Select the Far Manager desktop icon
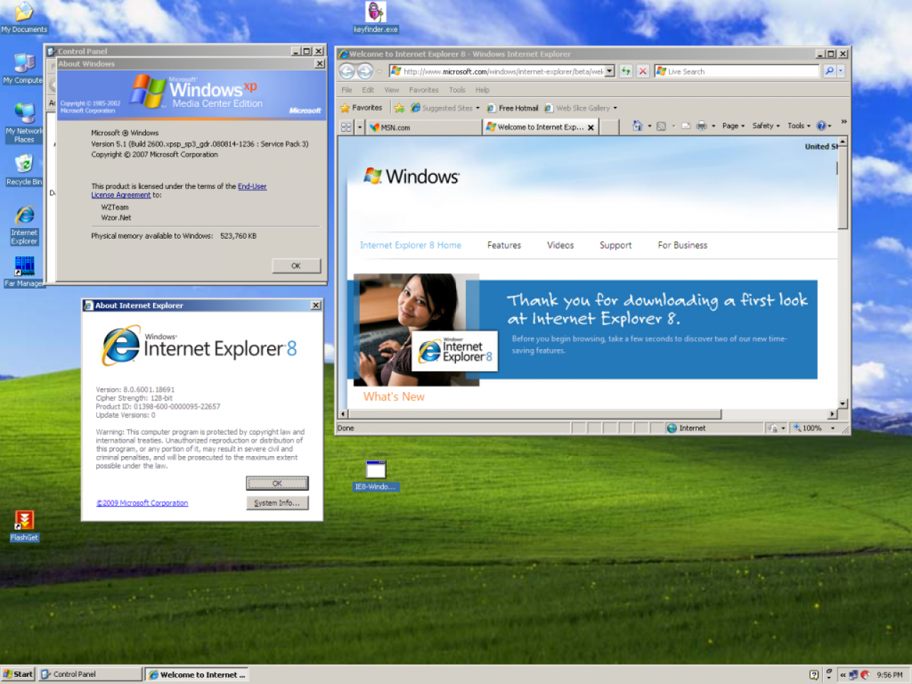Image resolution: width=912 pixels, height=684 pixels. pos(24,271)
